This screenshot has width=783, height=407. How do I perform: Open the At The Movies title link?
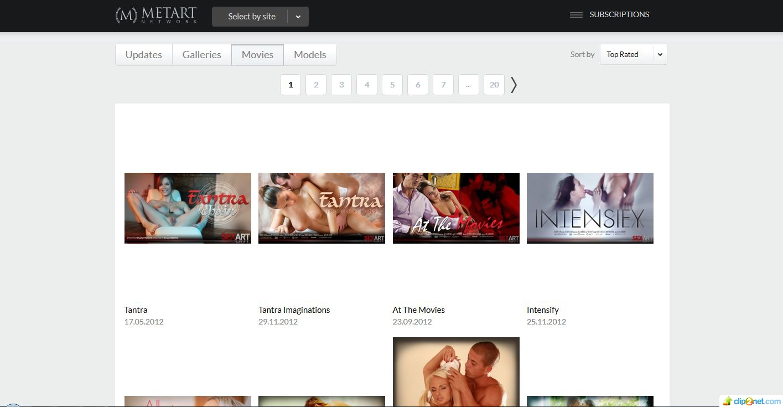tap(419, 310)
